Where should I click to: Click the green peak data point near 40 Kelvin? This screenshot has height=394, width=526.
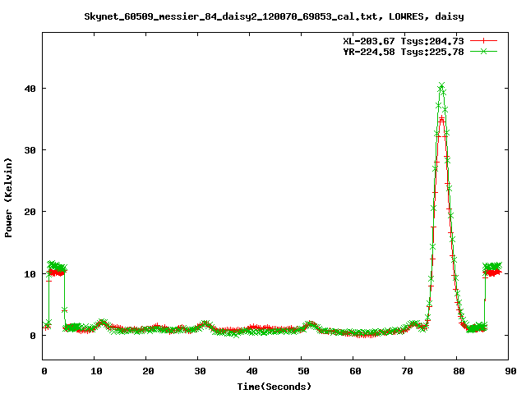coord(442,85)
